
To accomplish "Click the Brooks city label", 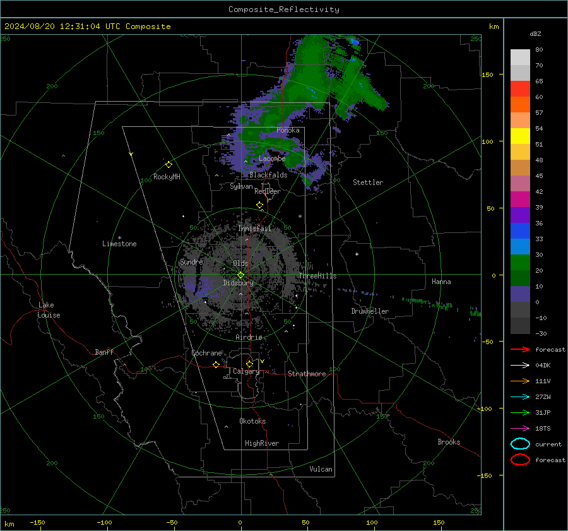I will coord(449,442).
